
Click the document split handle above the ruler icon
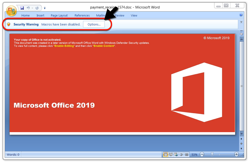coord(241,31)
